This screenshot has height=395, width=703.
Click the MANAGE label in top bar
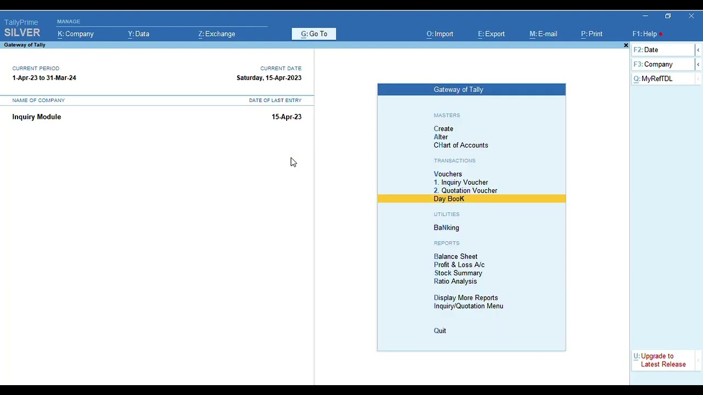pyautogui.click(x=69, y=21)
